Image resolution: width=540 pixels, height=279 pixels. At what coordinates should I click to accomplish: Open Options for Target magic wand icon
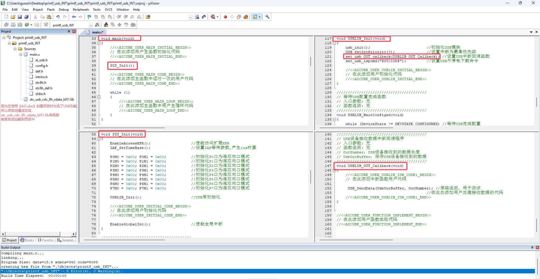pos(97,25)
